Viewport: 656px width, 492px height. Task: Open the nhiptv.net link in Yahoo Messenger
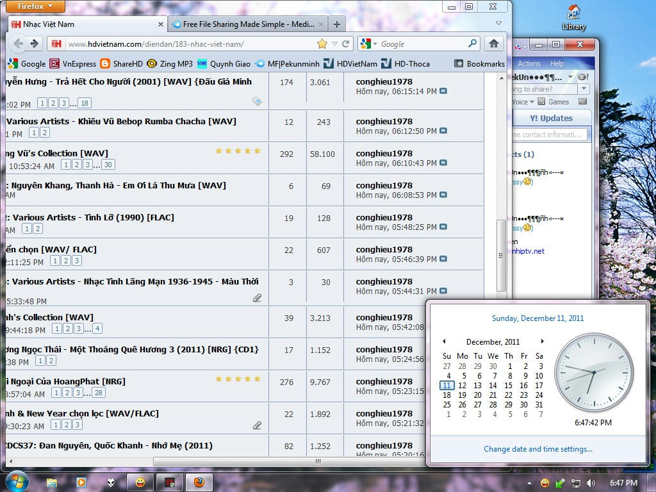tap(529, 251)
